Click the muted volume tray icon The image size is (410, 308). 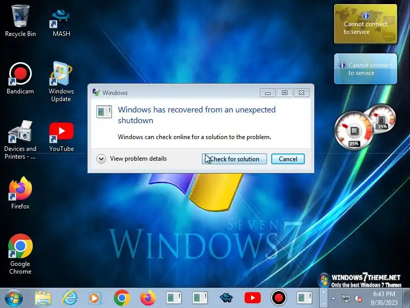(x=358, y=298)
